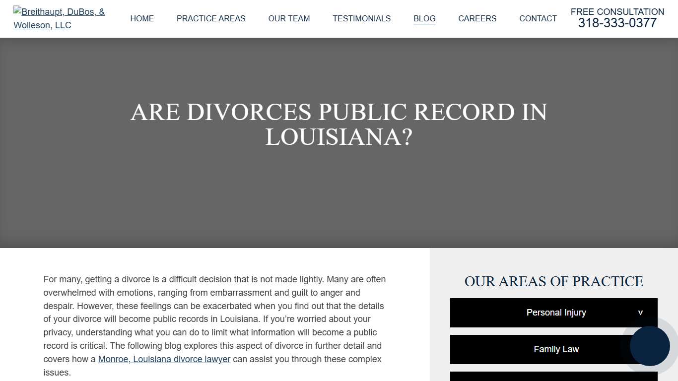Viewport: 678px width, 381px height.
Task: Open the live chat bubble widget
Action: (x=650, y=346)
